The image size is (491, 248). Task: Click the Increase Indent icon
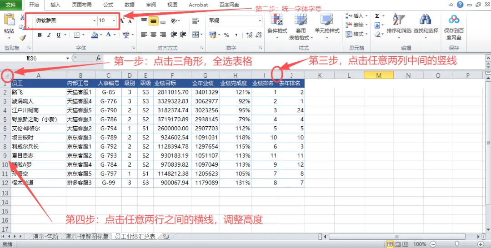coord(183,35)
